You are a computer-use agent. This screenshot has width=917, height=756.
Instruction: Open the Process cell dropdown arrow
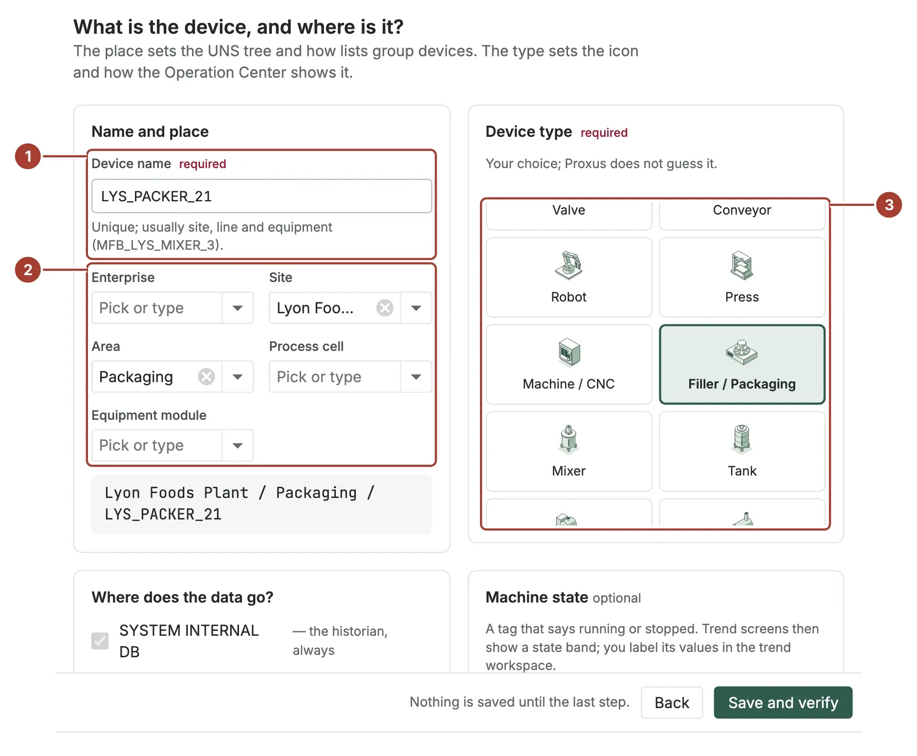[416, 377]
